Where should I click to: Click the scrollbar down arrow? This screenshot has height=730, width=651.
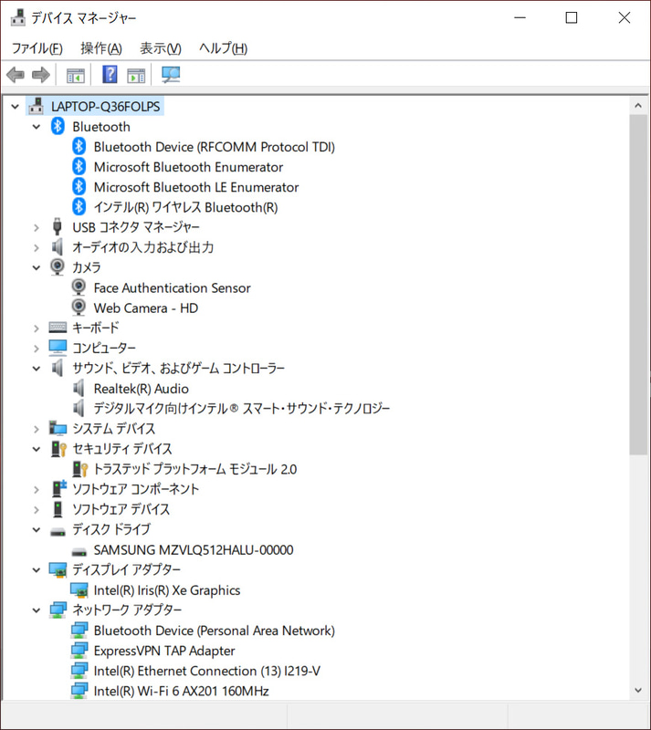point(638,691)
